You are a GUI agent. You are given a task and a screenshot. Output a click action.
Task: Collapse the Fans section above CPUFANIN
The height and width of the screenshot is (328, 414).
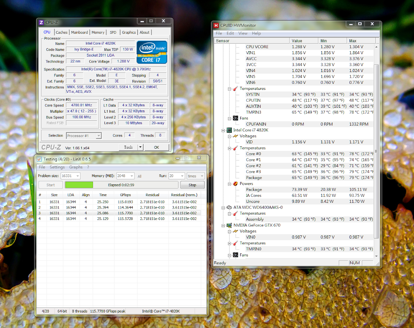(x=230, y=118)
